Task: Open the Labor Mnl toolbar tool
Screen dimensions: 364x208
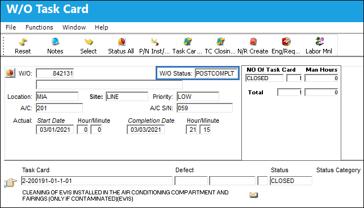Action: tap(319, 46)
